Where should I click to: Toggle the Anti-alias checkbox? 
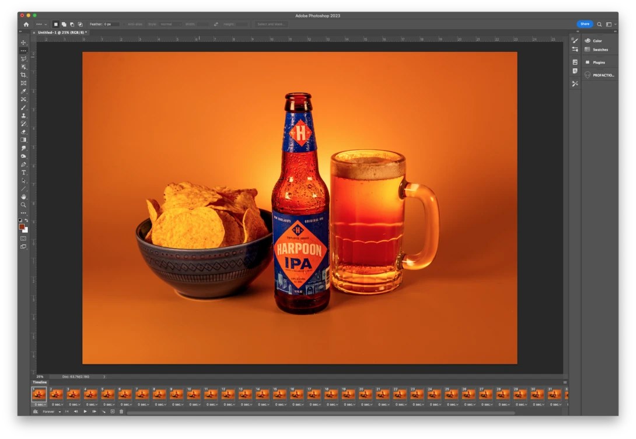(125, 24)
